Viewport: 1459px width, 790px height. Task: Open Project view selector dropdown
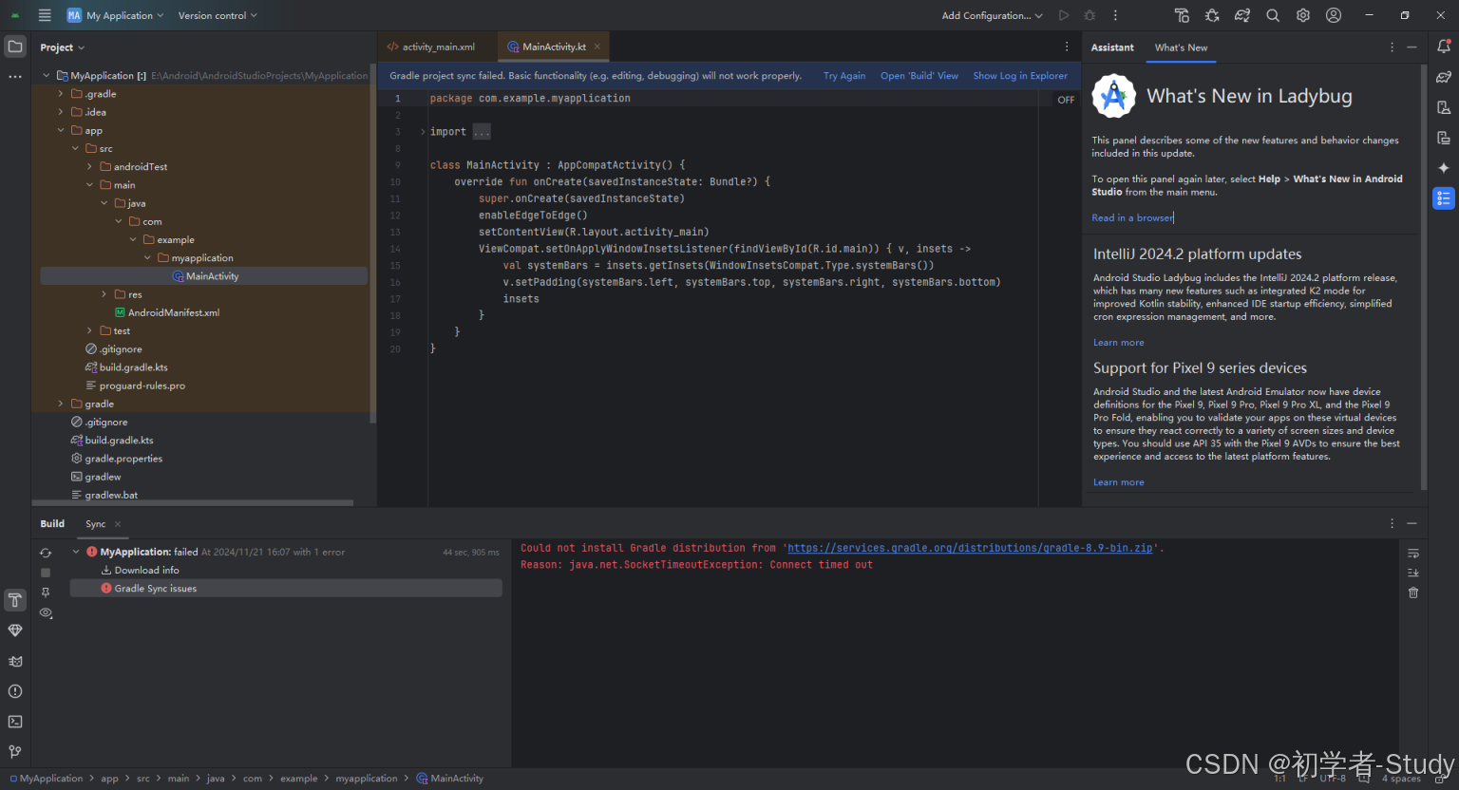point(63,47)
